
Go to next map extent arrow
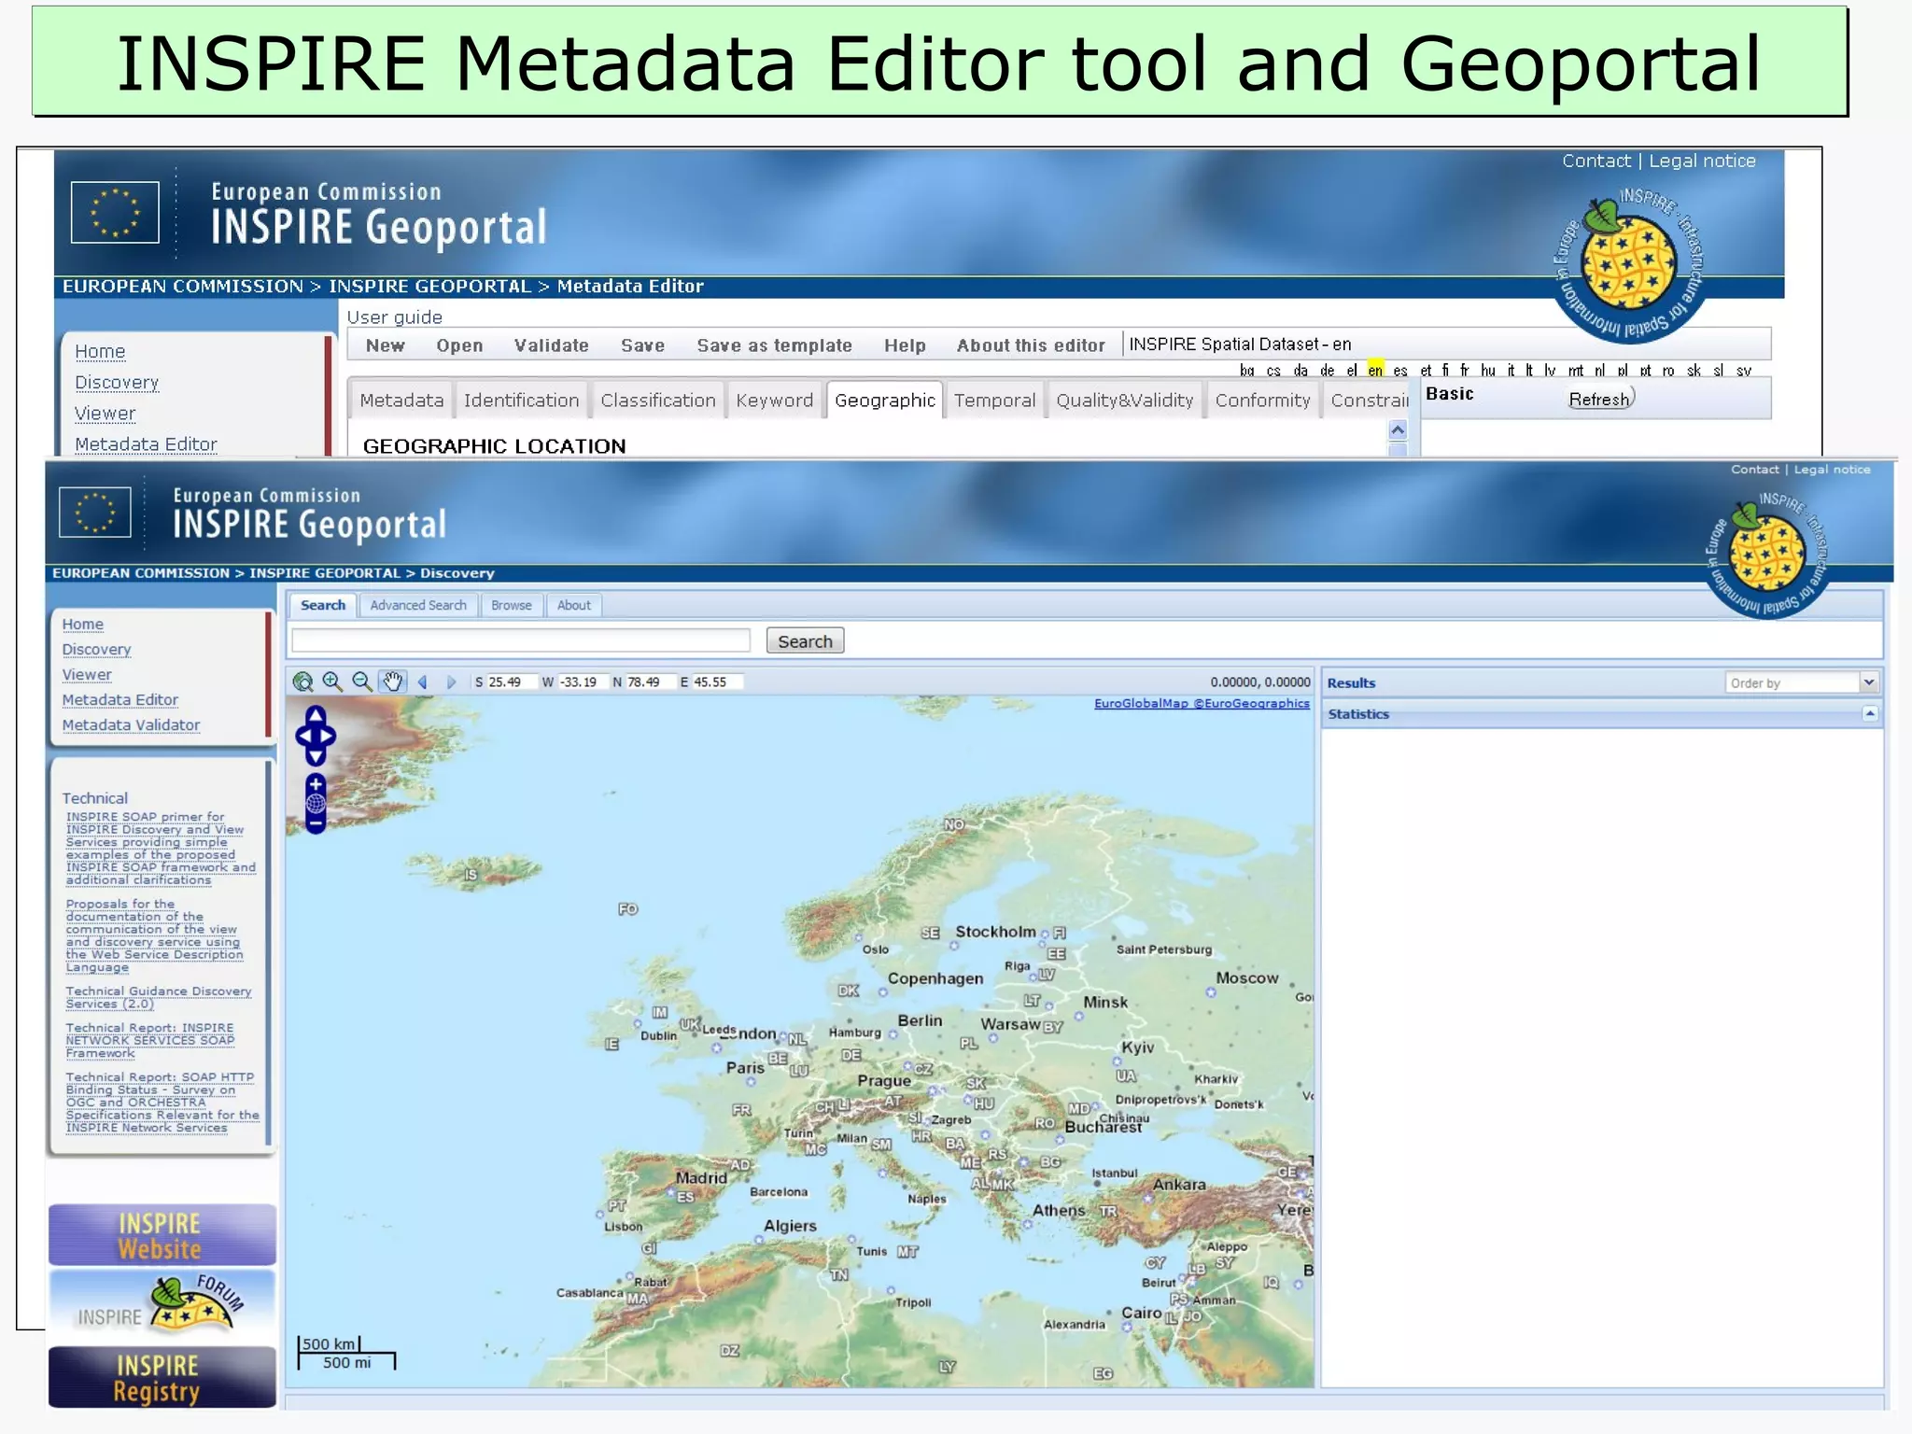451,682
